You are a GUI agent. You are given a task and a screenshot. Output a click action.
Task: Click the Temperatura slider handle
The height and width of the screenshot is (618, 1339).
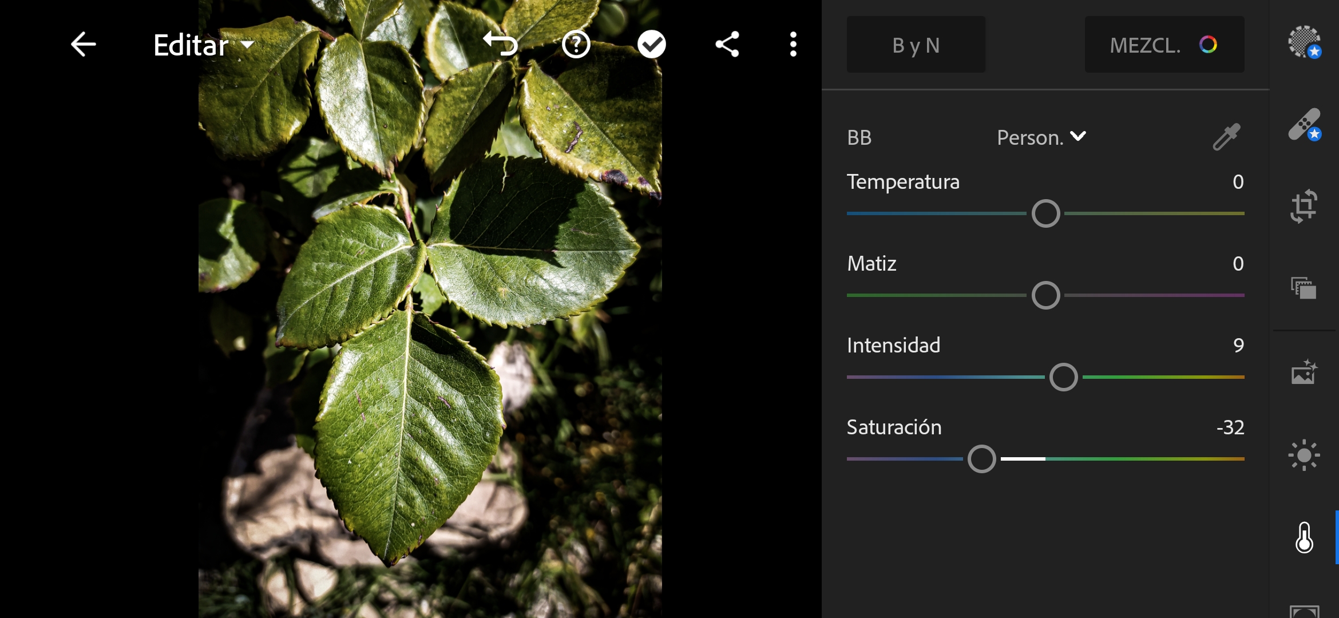[x=1045, y=213]
